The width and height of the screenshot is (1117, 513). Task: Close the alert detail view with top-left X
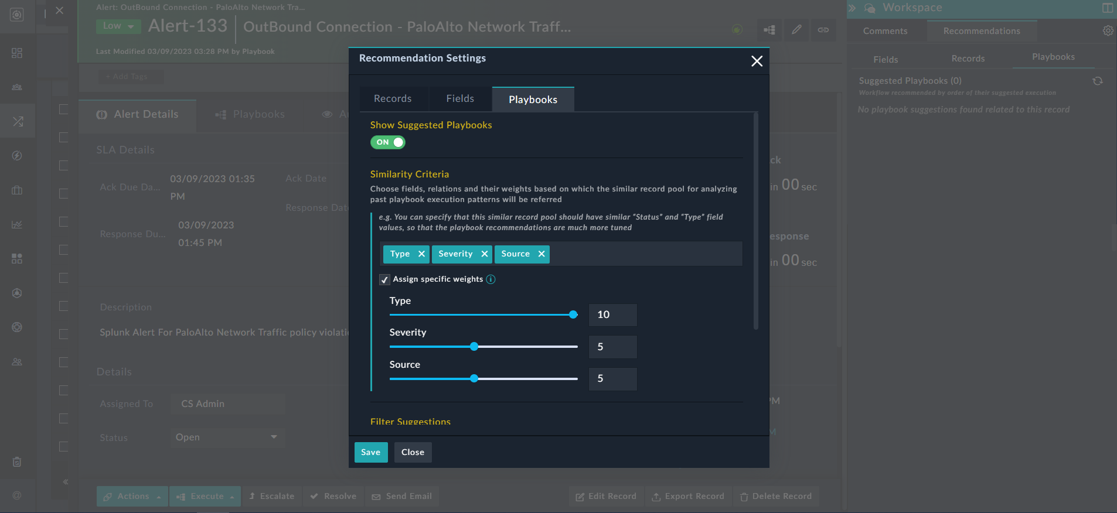point(60,11)
